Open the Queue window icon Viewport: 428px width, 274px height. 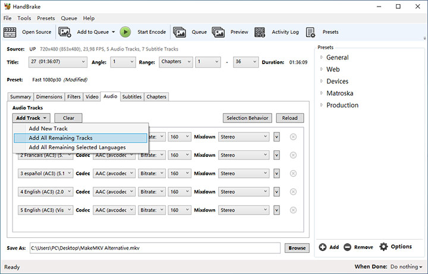coord(179,32)
